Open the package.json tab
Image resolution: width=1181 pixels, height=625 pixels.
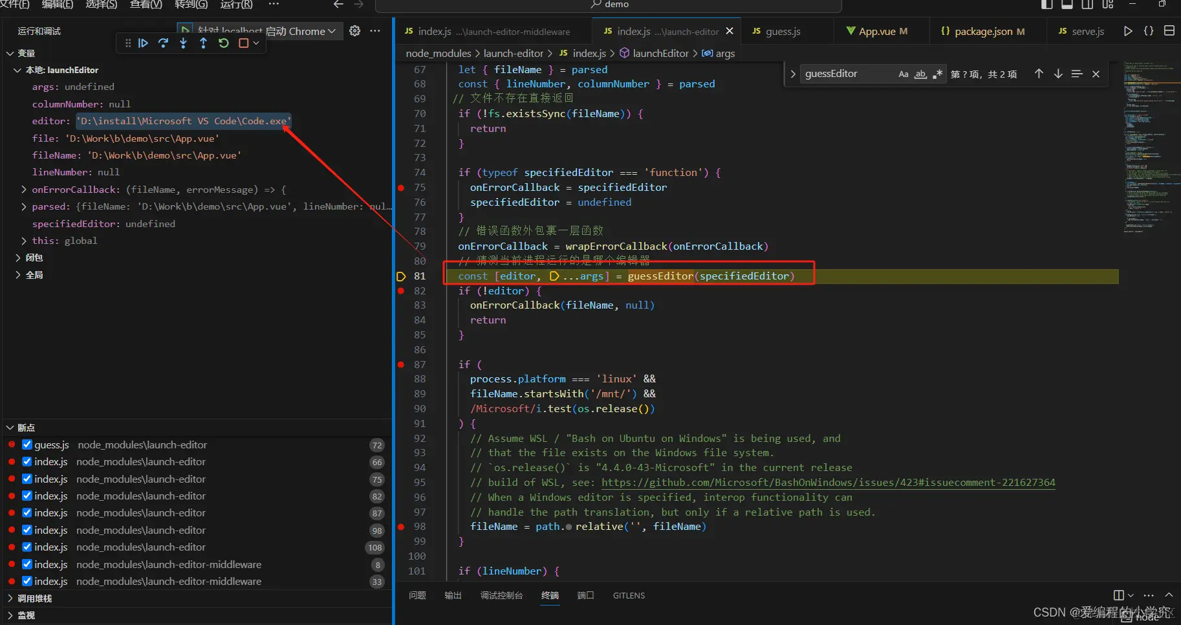coord(982,31)
